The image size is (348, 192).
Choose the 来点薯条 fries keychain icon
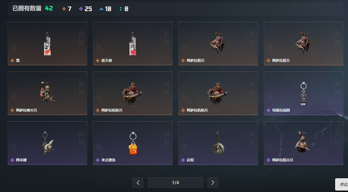pyautogui.click(x=133, y=143)
